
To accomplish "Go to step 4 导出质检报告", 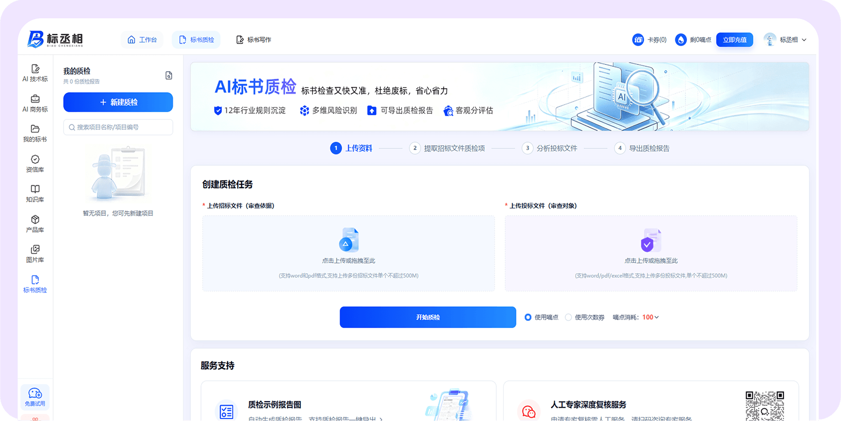I will click(642, 148).
